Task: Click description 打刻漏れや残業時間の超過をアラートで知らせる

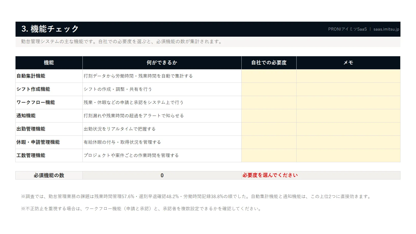Action: (x=134, y=116)
